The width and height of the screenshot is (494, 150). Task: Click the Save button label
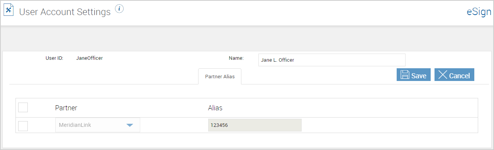(x=419, y=76)
